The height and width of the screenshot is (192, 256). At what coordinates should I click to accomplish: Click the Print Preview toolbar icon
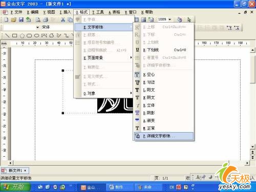(x=38, y=19)
